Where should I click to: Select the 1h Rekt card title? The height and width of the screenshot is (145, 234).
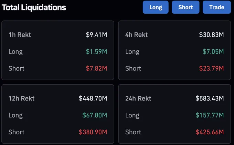pyautogui.click(x=20, y=35)
